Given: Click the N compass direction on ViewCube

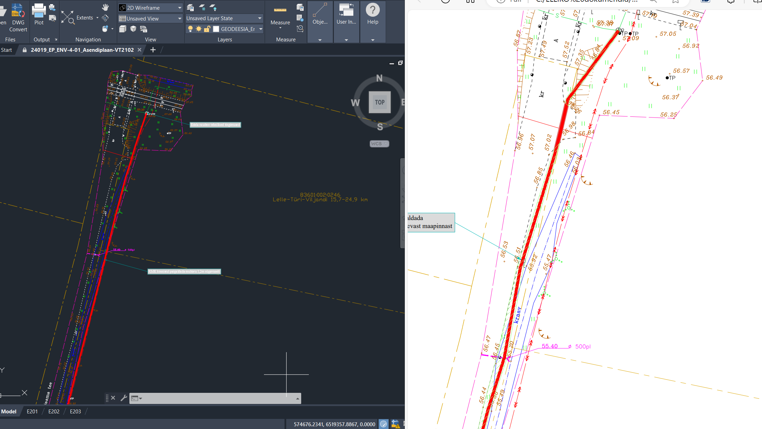Looking at the screenshot, I should click(x=379, y=78).
